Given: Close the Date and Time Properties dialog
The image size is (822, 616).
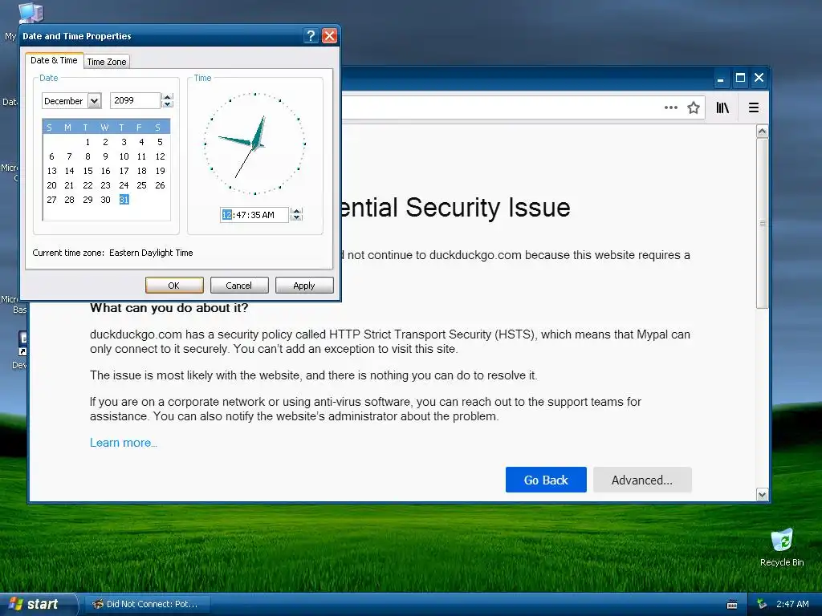Looking at the screenshot, I should point(329,35).
